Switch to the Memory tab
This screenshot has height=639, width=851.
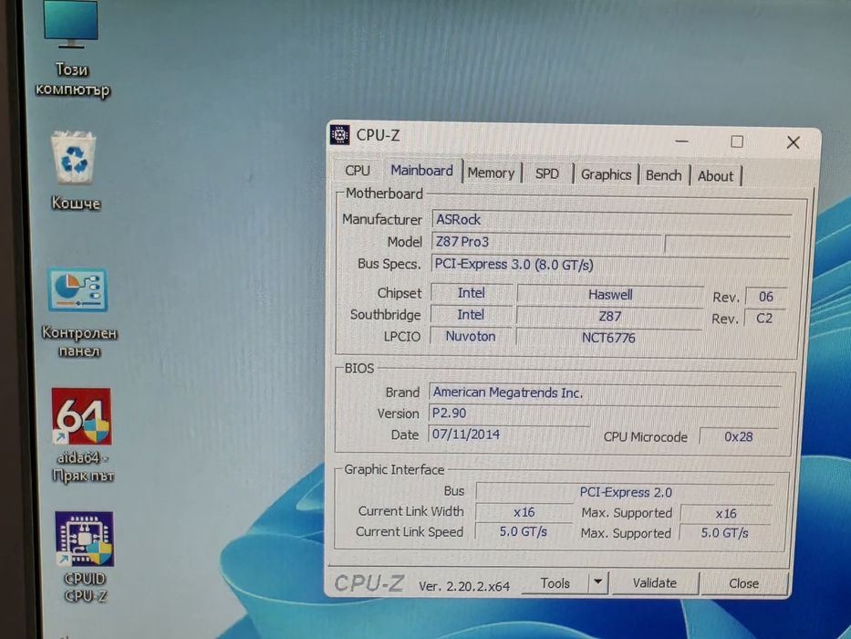click(x=491, y=173)
